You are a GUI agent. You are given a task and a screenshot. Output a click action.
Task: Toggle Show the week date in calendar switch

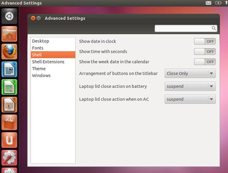point(205,62)
